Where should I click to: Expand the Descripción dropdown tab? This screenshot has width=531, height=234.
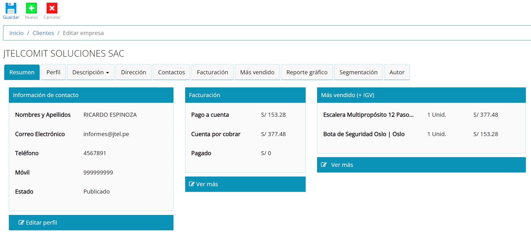[91, 72]
